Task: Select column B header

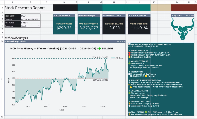Action: click(x=30, y=2)
